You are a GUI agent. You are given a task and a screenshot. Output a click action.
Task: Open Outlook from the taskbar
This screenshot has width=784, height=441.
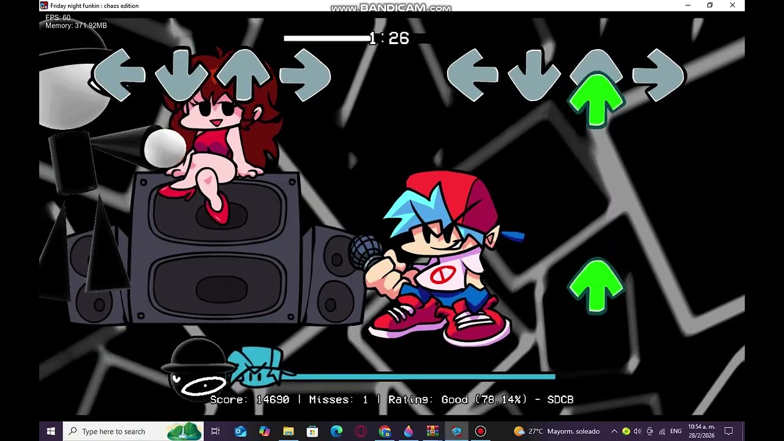(240, 431)
